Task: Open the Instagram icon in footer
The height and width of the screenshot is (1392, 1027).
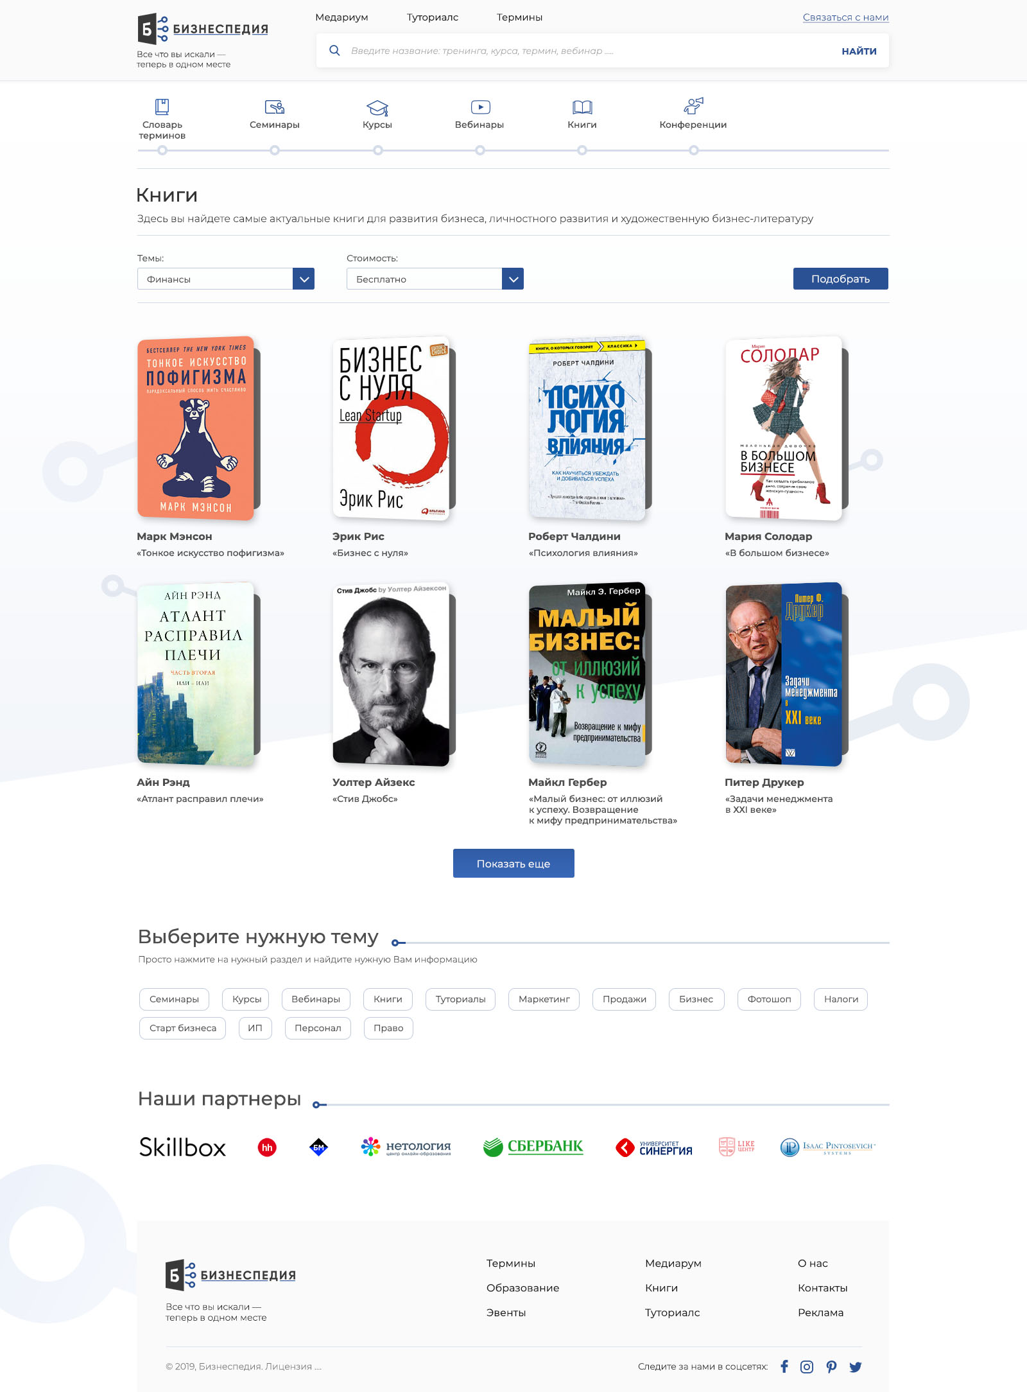Action: pyautogui.click(x=807, y=1367)
